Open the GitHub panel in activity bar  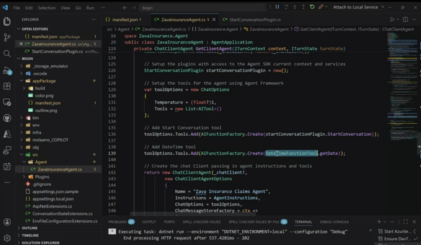(7, 118)
